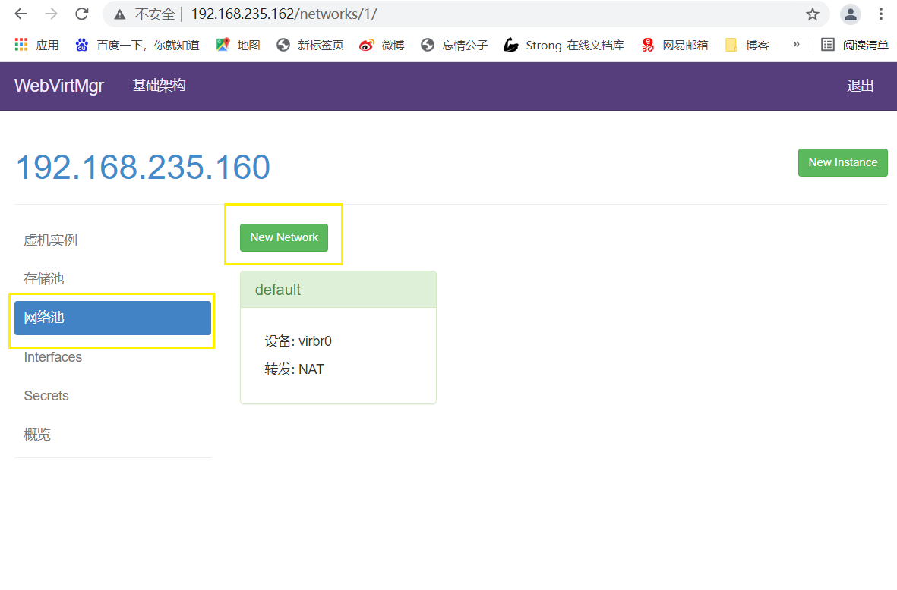
Task: Select 概览 in the sidebar
Action: point(112,435)
